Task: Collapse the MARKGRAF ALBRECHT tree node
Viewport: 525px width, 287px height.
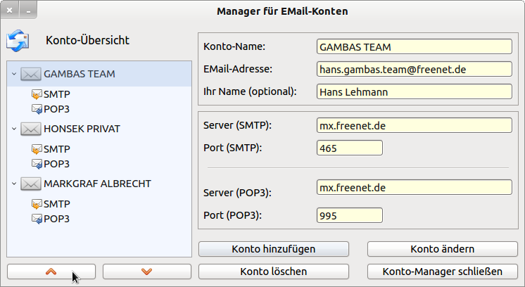Action: (14, 184)
